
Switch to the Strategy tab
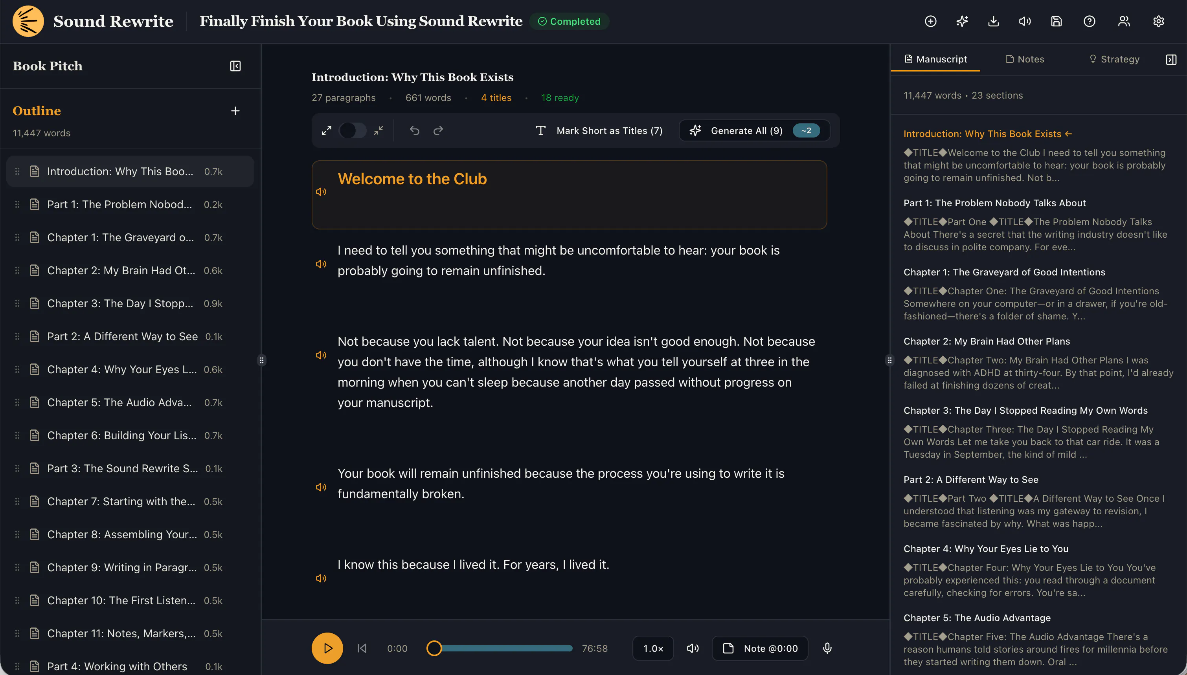1114,59
